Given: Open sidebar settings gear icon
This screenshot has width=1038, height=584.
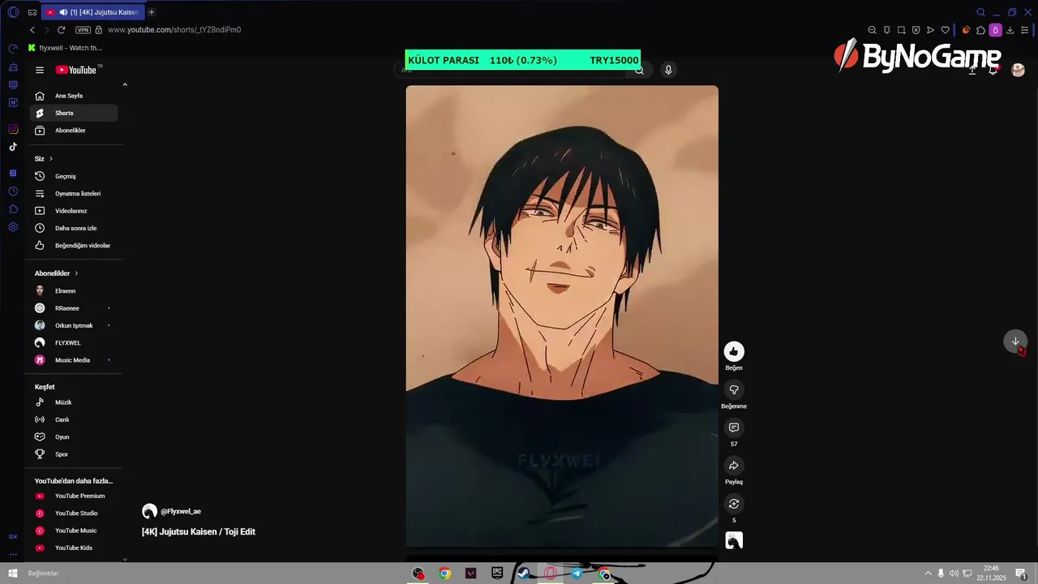Looking at the screenshot, I should point(13,227).
